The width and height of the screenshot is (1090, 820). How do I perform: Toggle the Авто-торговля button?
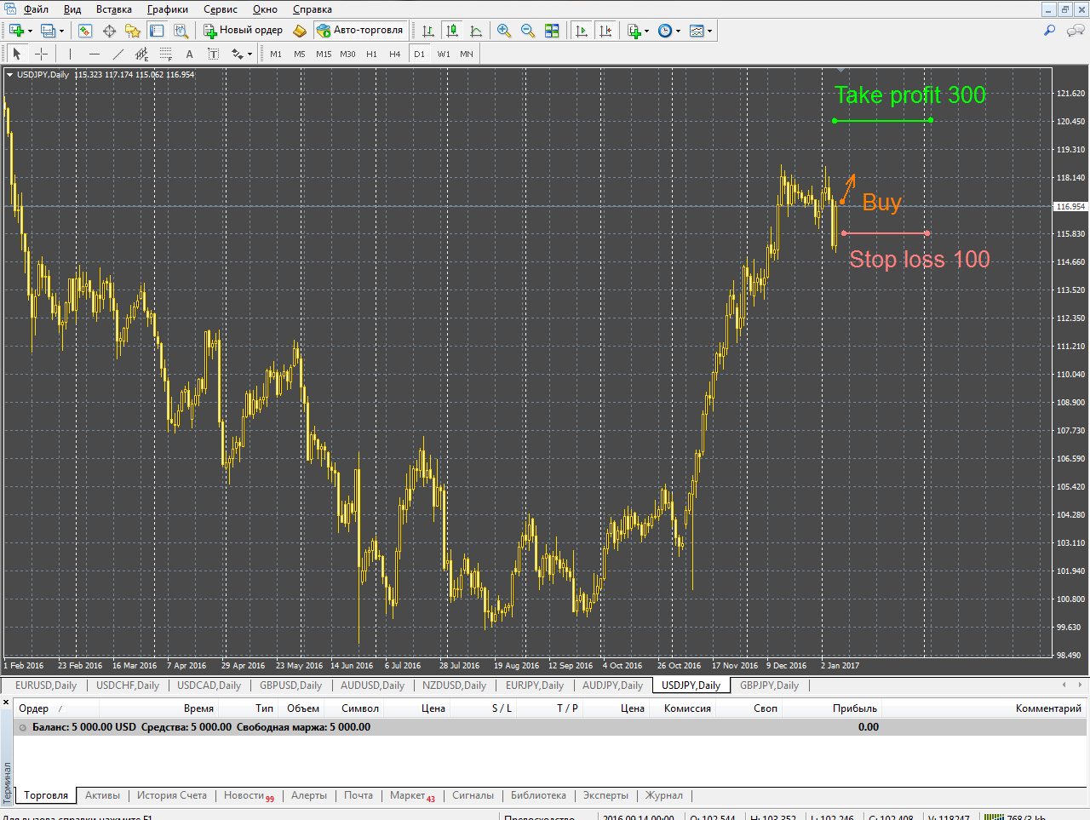tap(360, 31)
